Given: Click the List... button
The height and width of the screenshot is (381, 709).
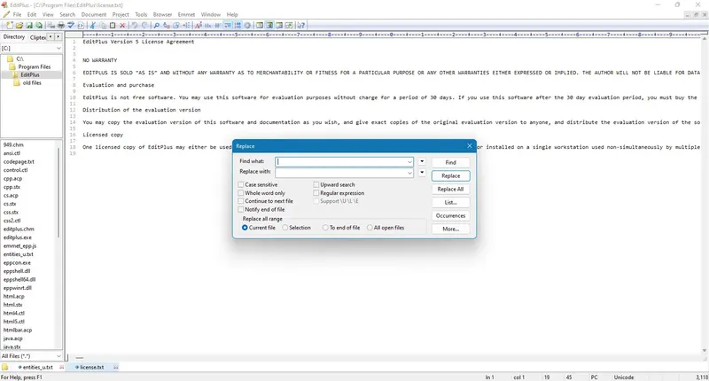Looking at the screenshot, I should [450, 203].
